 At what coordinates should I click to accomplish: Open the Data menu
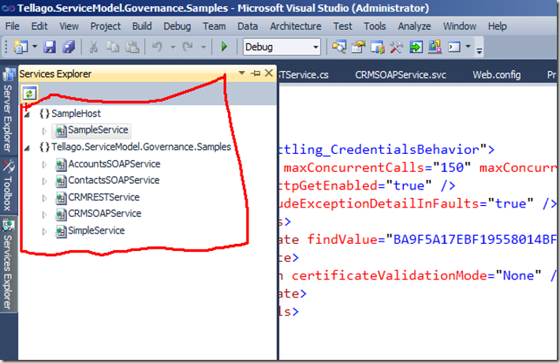pyautogui.click(x=248, y=27)
